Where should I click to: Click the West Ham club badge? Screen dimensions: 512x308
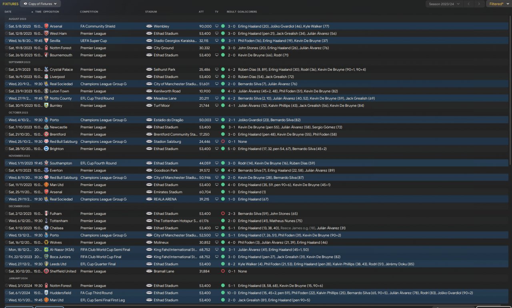46,34
